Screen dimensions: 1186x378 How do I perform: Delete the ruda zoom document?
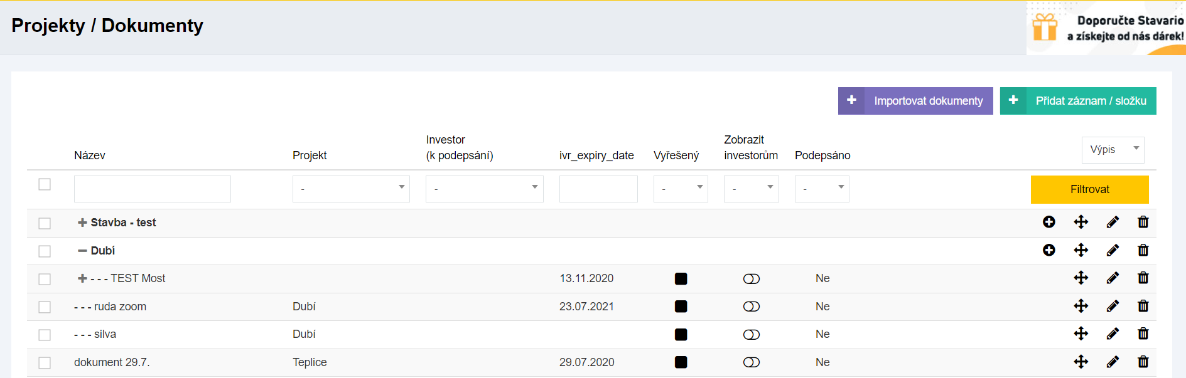point(1143,306)
